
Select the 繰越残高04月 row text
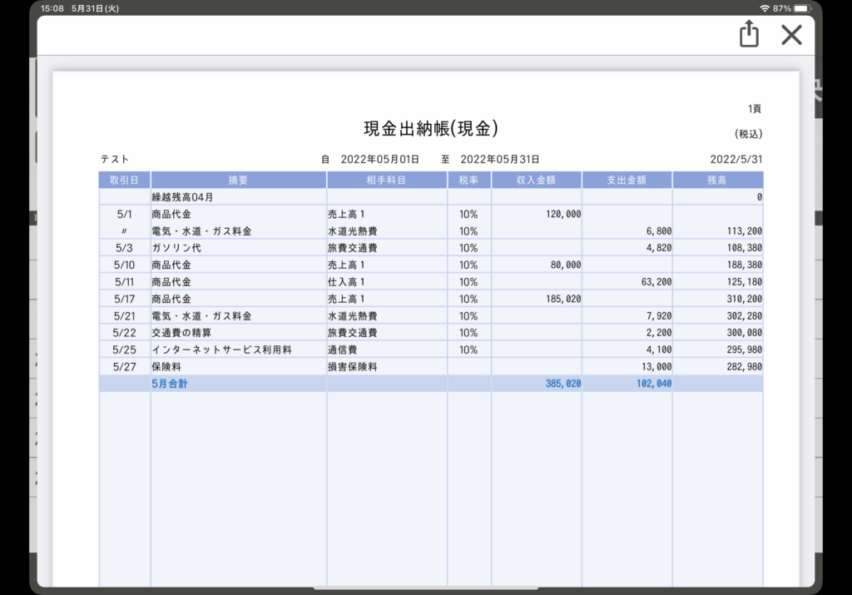coord(182,197)
